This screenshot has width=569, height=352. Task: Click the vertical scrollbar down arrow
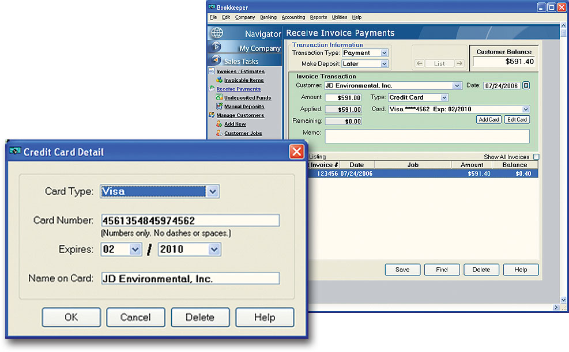(x=563, y=300)
